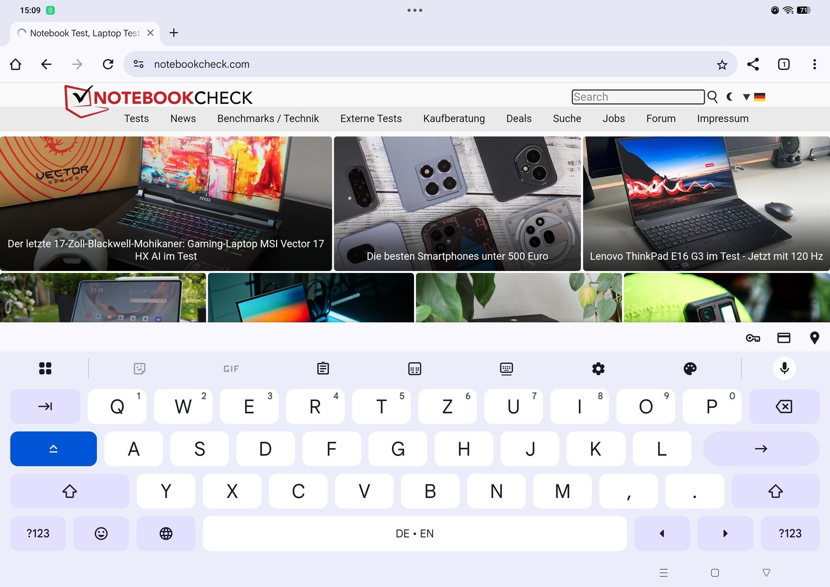The height and width of the screenshot is (587, 830).
Task: Tap the browser home icon
Action: click(16, 64)
